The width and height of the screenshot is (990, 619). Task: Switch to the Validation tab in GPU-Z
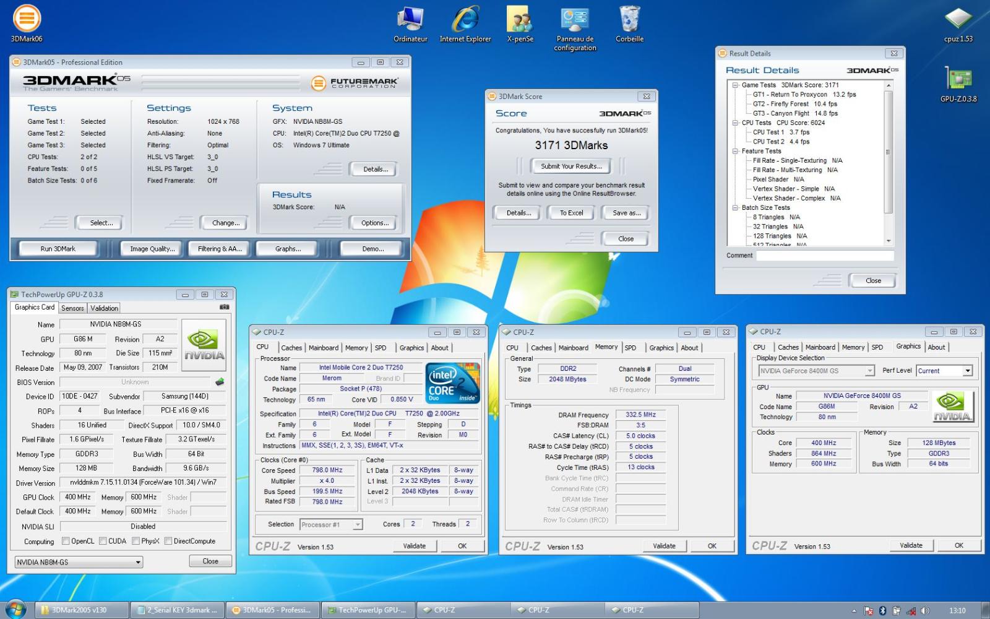tap(104, 308)
